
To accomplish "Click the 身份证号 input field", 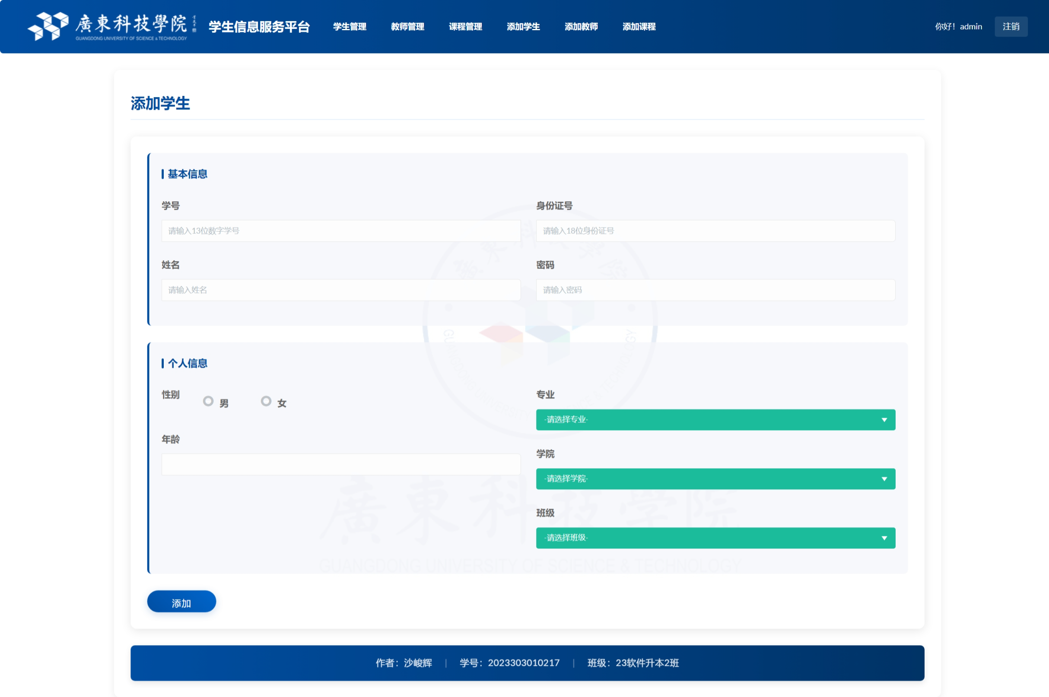I will point(715,231).
